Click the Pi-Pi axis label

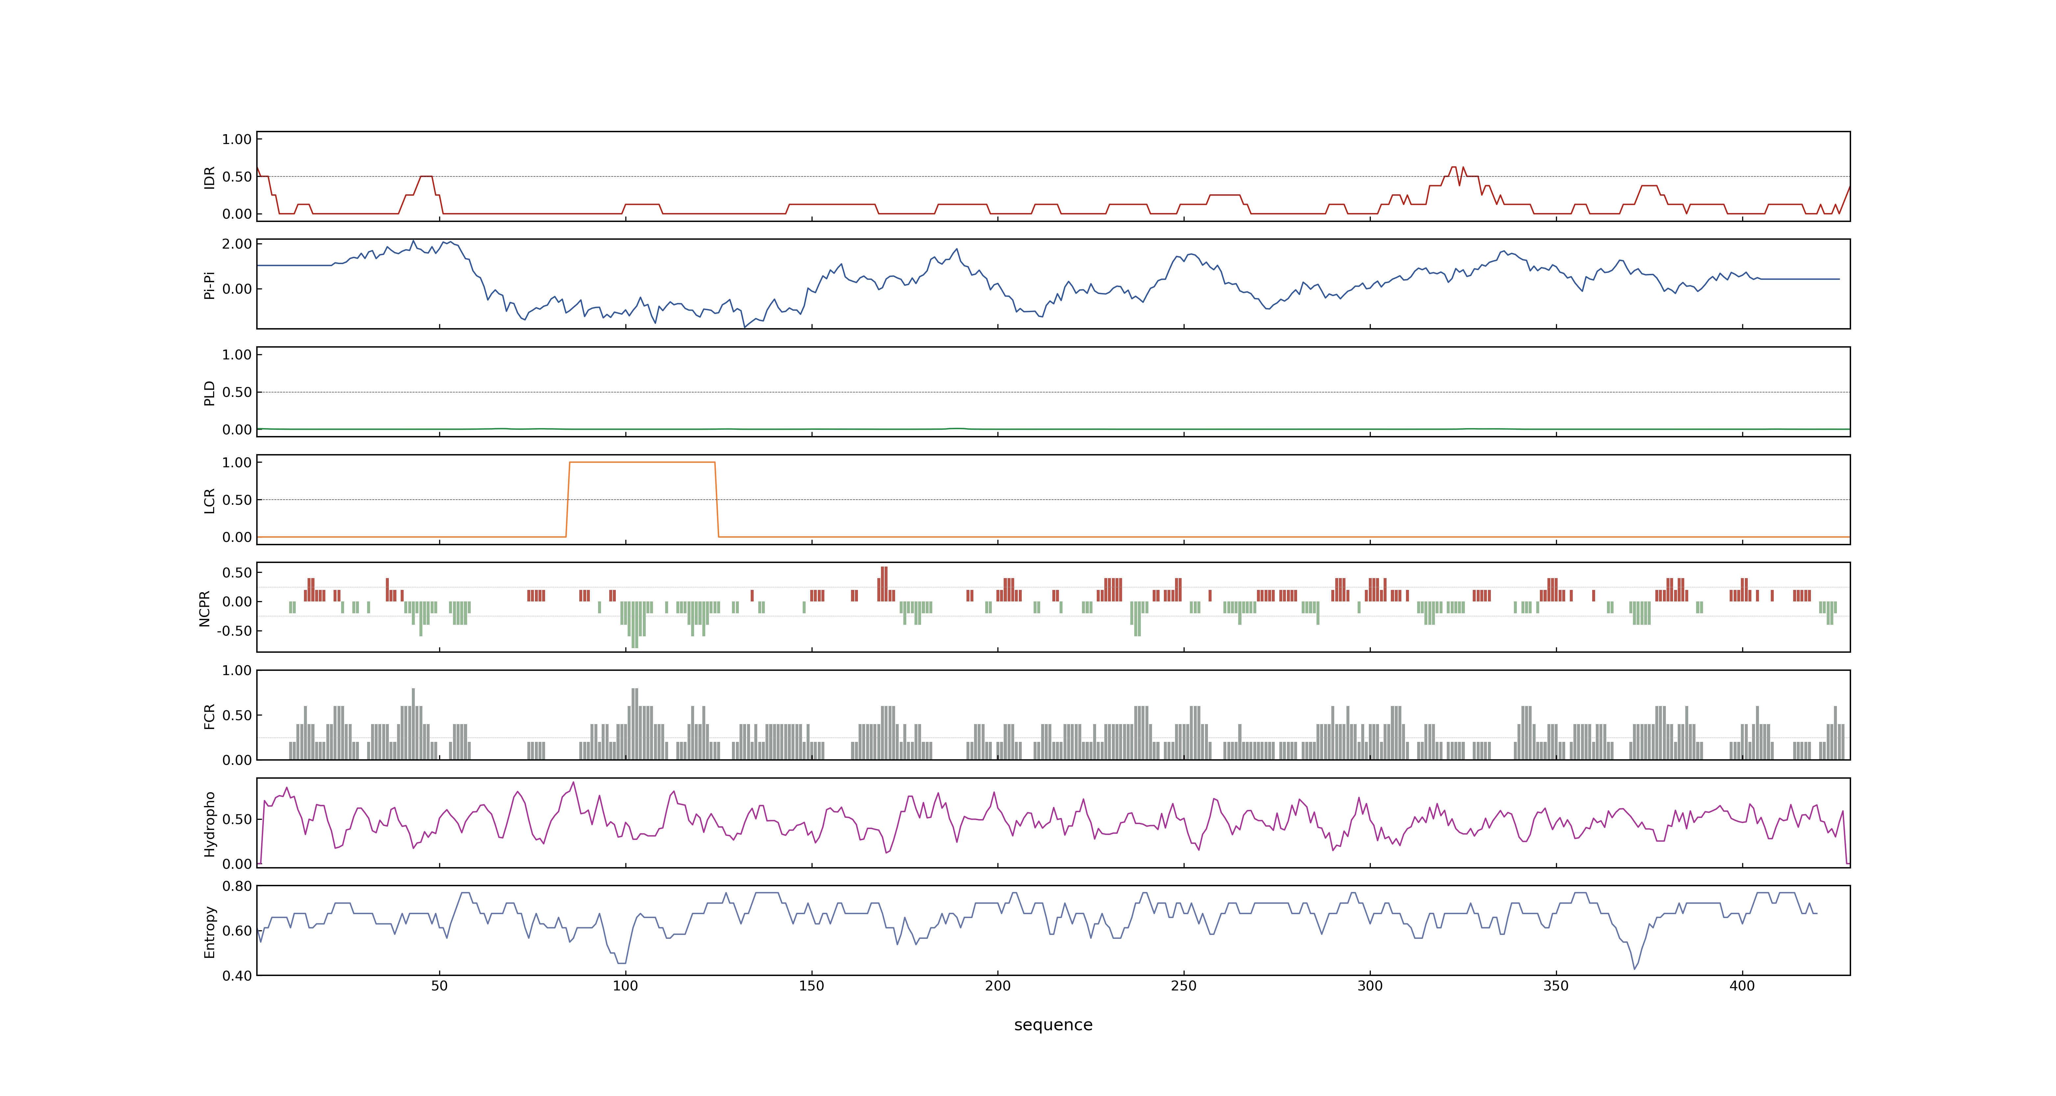pos(209,285)
